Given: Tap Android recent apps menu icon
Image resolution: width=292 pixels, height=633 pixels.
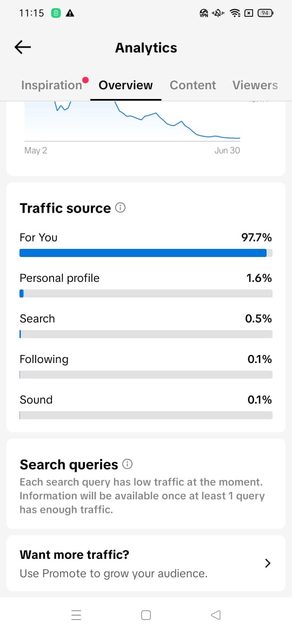Looking at the screenshot, I should point(76,615).
